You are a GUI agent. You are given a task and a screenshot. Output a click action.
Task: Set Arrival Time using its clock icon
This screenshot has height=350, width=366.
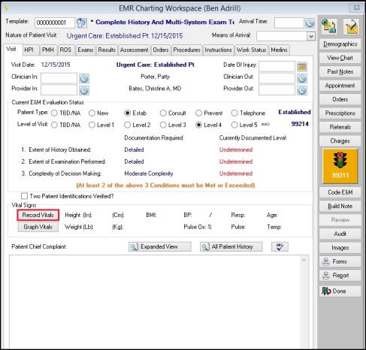click(310, 23)
